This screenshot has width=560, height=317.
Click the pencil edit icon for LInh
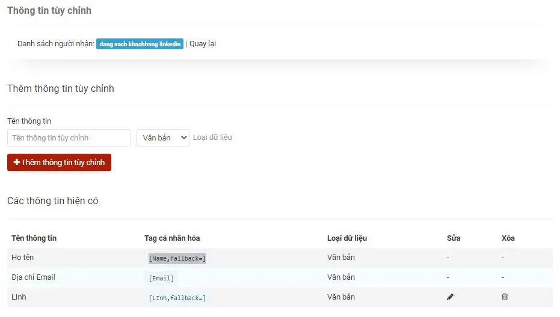[451, 297]
